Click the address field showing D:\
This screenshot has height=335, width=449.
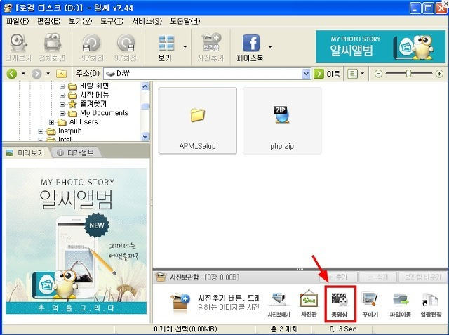tap(203, 74)
